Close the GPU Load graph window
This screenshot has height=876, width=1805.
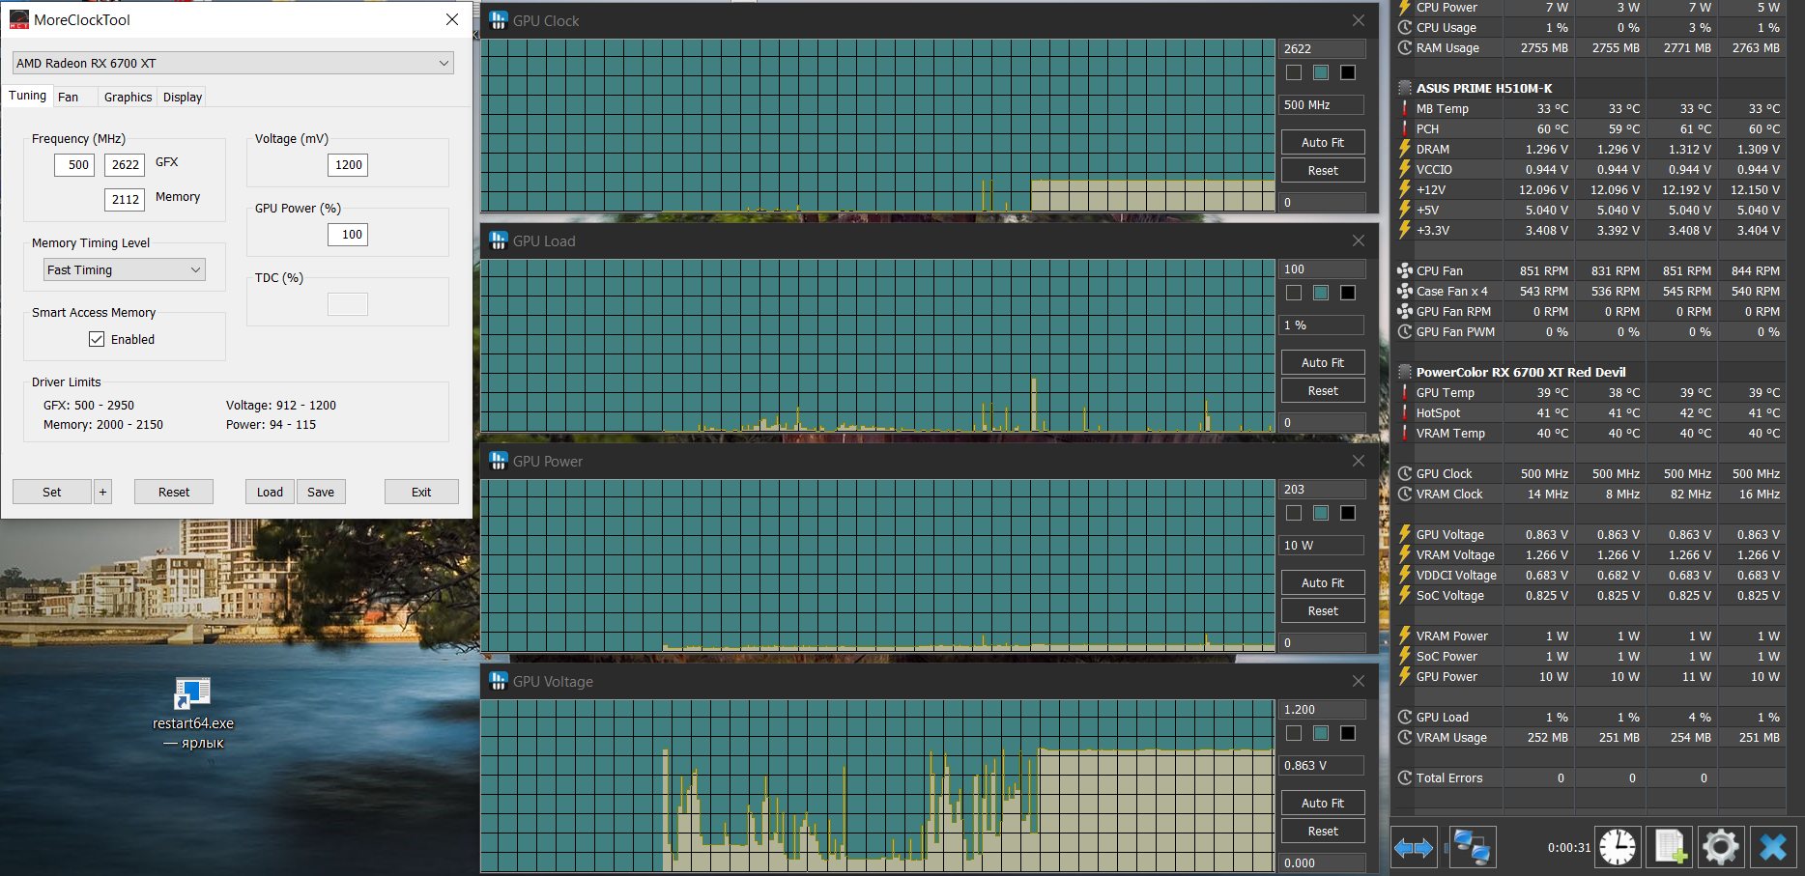coord(1359,240)
